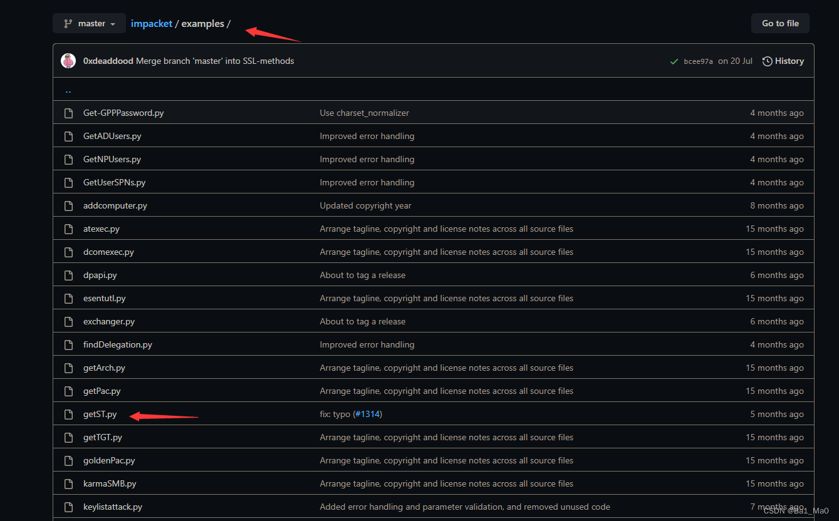The image size is (839, 521).
Task: Click the file icon beside getPac.py
Action: [69, 391]
